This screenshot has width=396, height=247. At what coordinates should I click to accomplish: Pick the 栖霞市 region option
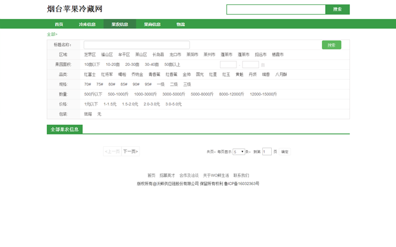(x=278, y=54)
